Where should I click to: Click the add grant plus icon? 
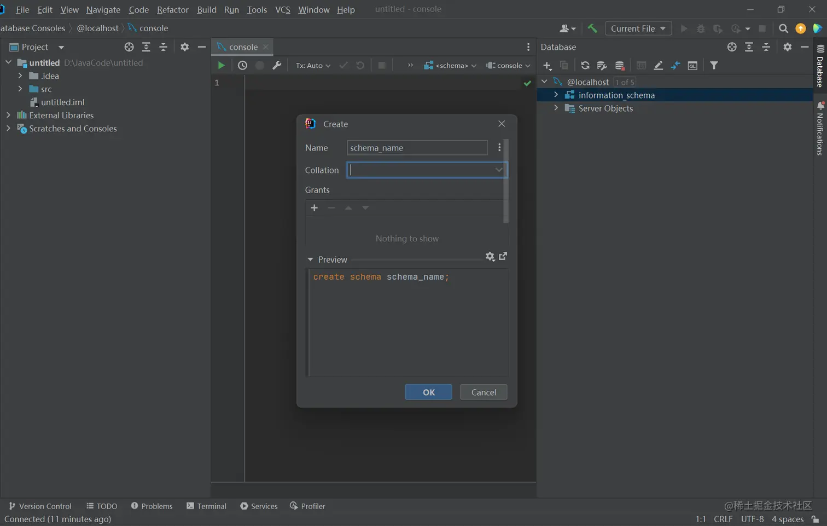point(314,208)
